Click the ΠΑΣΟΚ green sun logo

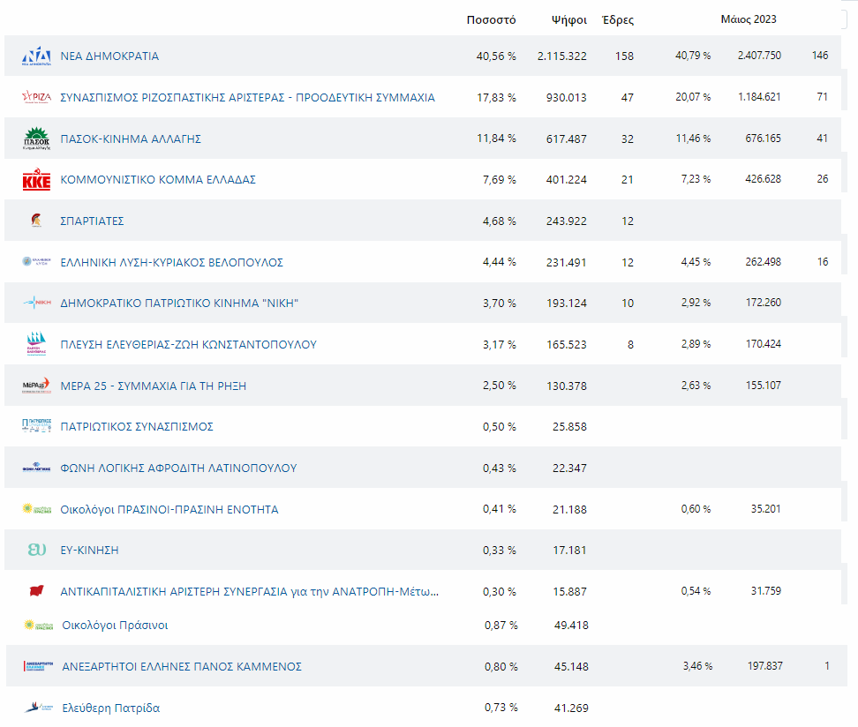click(37, 139)
